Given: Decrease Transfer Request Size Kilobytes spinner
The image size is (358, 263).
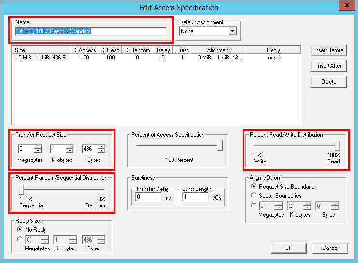Looking at the screenshot, I should [x=70, y=151].
